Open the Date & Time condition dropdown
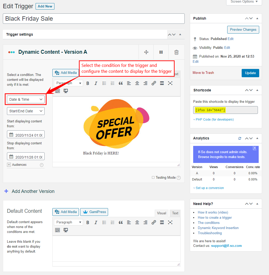Screen dimensions: 269x275 tap(26, 99)
